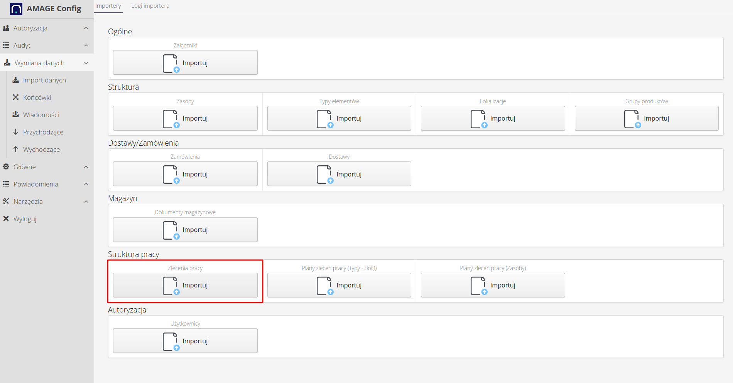
Task: Import Zlecenia pracy work orders
Action: 185,285
